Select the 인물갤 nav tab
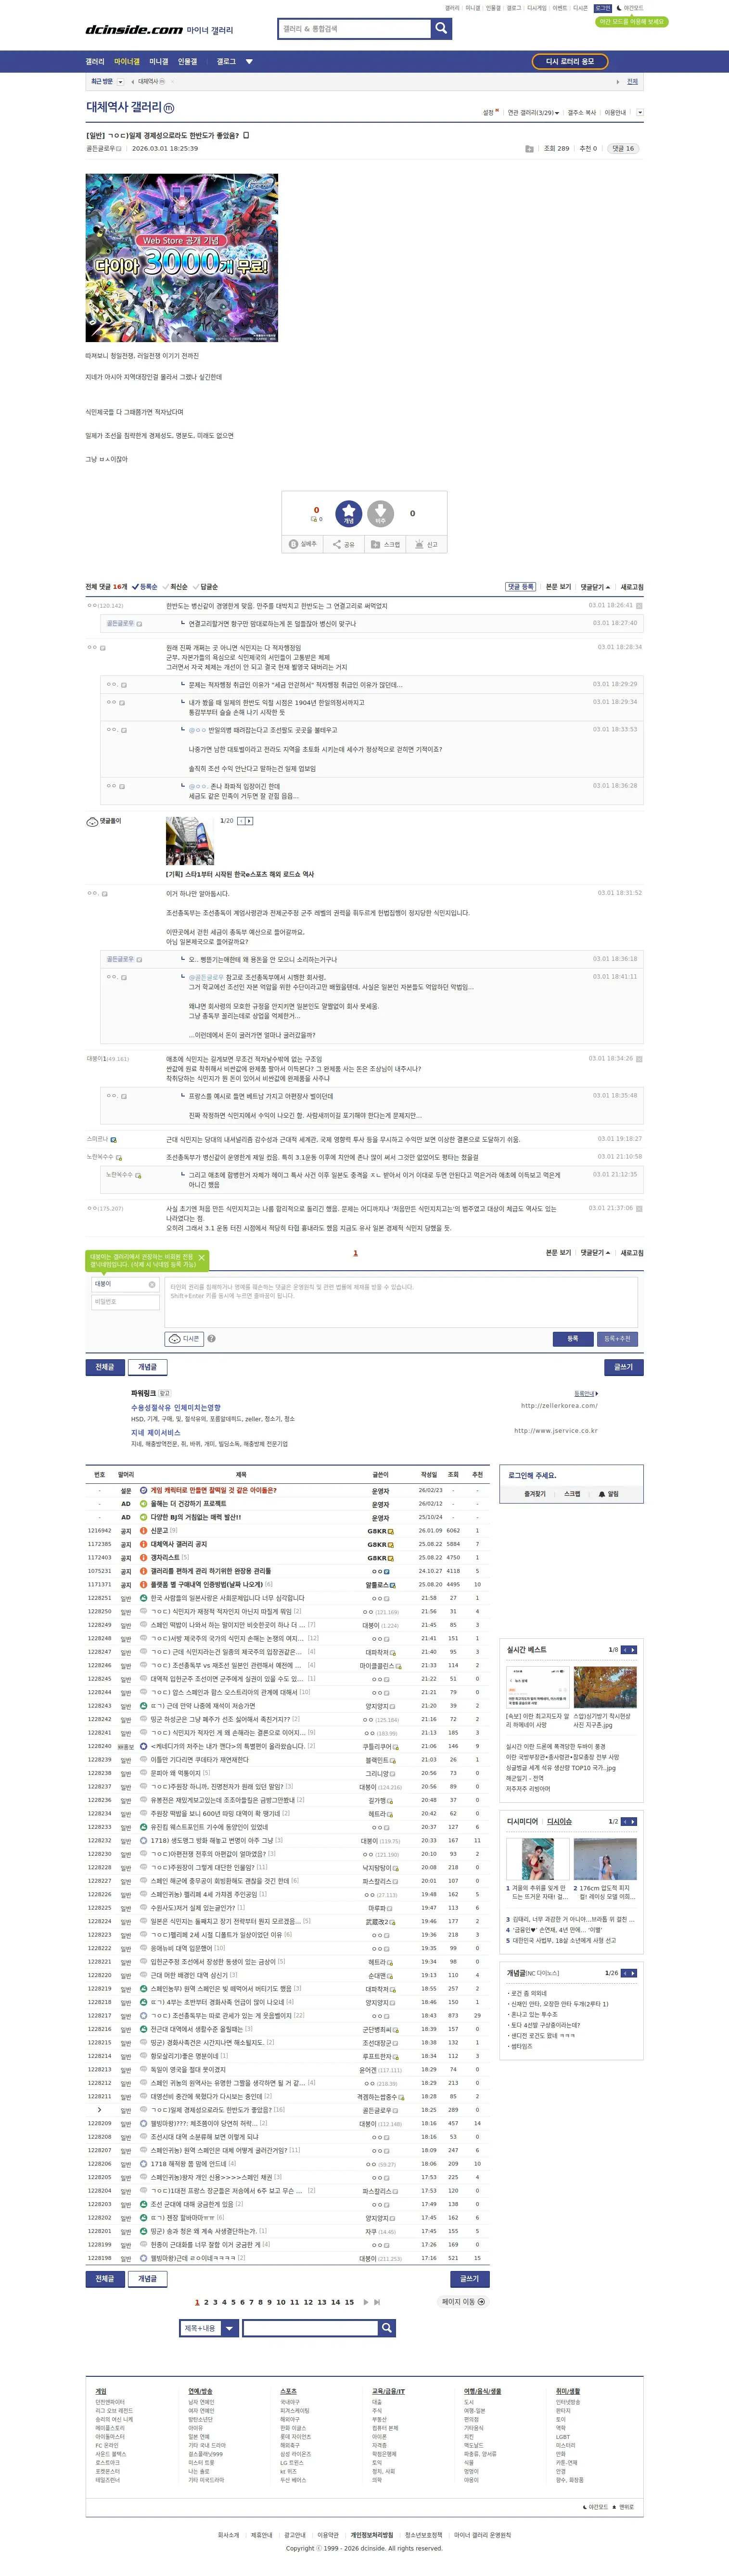The width and height of the screenshot is (729, 2576). tap(188, 62)
